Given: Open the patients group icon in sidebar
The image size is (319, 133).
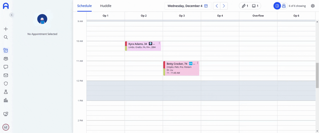Looking at the screenshot, I should tap(6, 59).
